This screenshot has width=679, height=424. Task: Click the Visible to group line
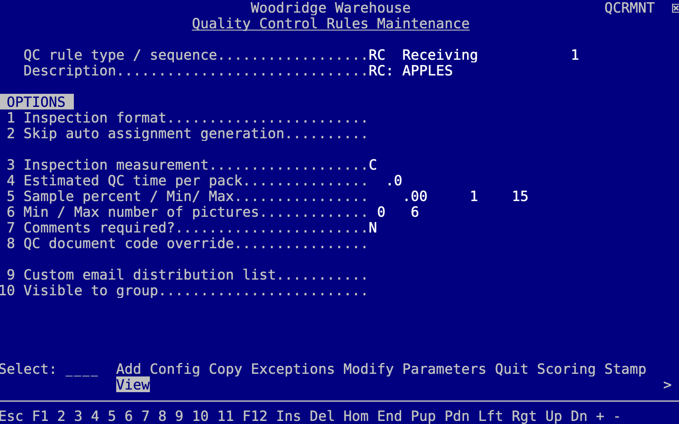(184, 291)
